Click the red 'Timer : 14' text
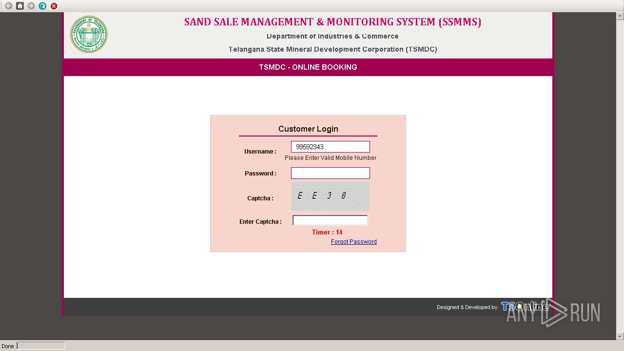Screen dimensions: 624x351 point(327,232)
